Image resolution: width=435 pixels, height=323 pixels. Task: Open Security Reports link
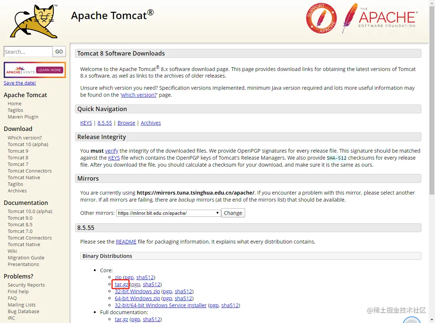click(26, 285)
